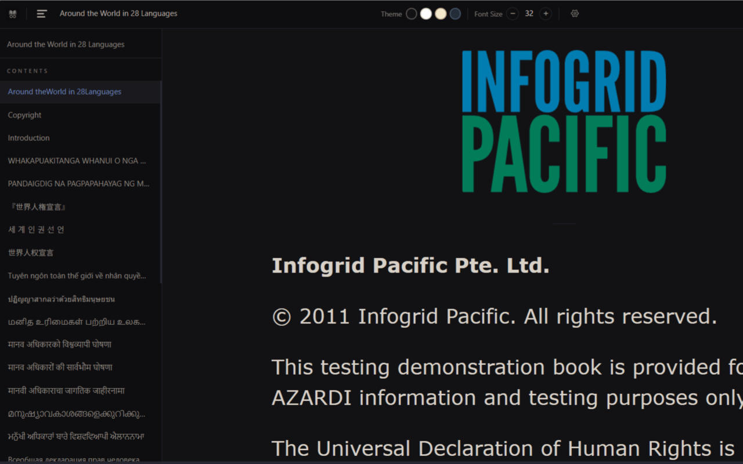Image resolution: width=743 pixels, height=464 pixels.
Task: Click the font size decrease icon
Action: (x=512, y=13)
